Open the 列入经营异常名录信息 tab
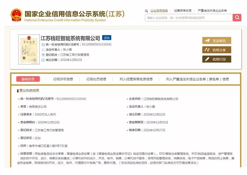The height and width of the screenshot is (175, 247). click(136, 79)
